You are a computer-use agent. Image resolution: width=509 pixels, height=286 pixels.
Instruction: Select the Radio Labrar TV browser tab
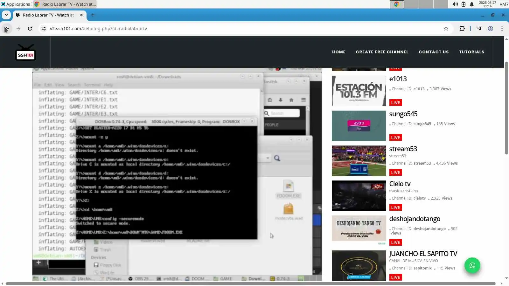[49, 15]
